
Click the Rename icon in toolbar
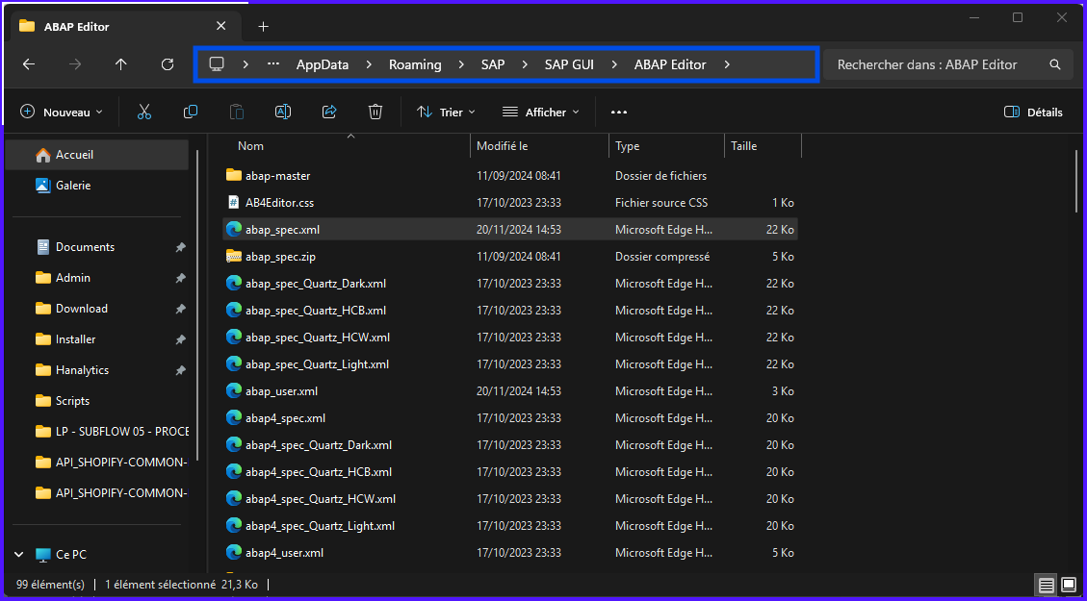283,113
